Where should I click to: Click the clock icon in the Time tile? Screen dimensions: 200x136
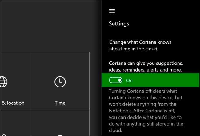tap(60, 82)
